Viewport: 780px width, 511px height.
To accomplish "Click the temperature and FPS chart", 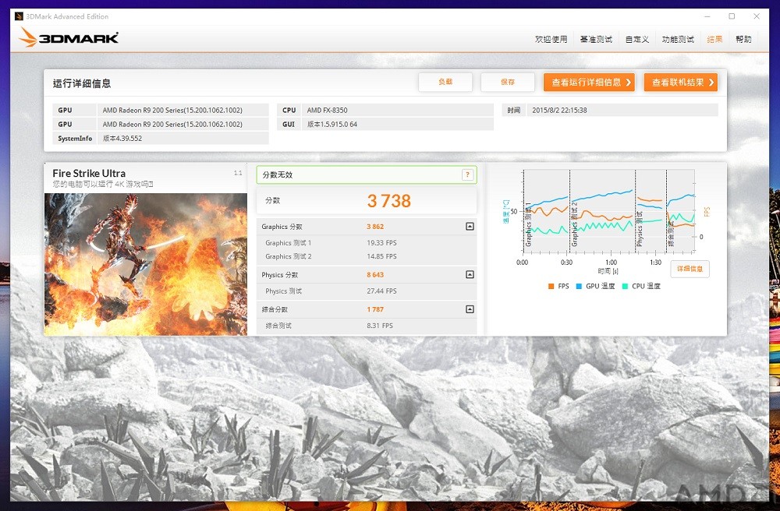I will pos(609,211).
